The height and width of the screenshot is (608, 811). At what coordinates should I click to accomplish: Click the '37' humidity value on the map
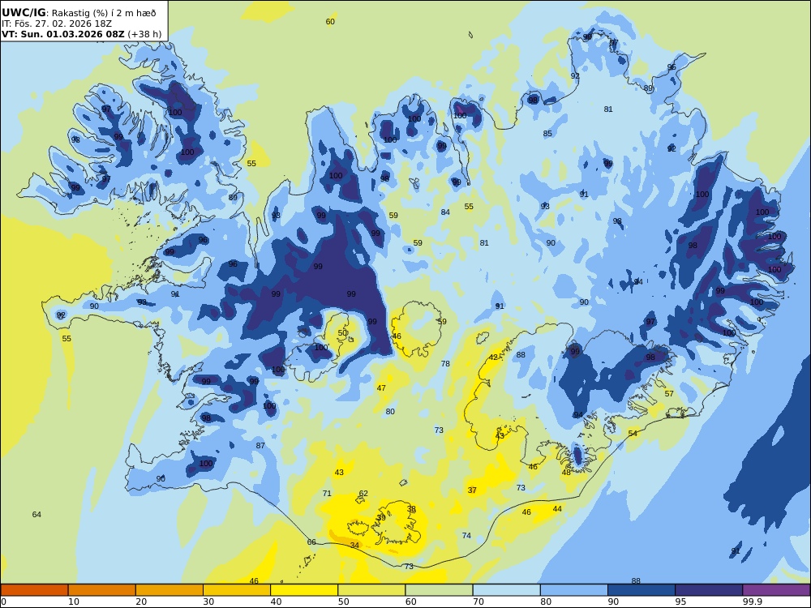pos(472,490)
